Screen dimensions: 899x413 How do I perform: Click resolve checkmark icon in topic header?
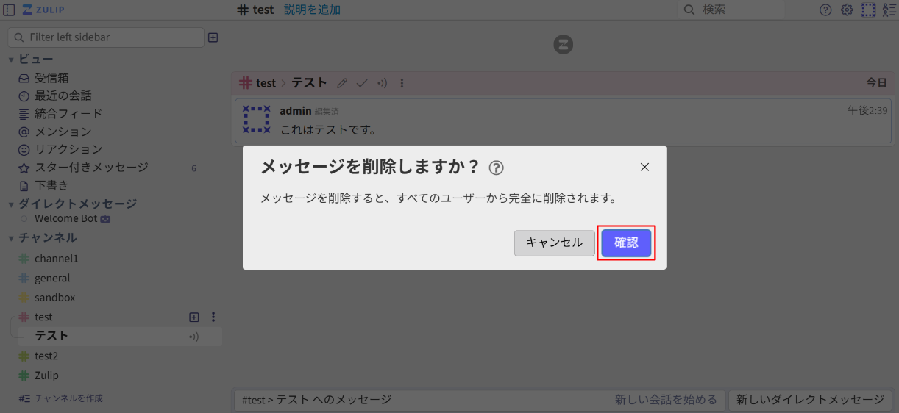pyautogui.click(x=362, y=83)
